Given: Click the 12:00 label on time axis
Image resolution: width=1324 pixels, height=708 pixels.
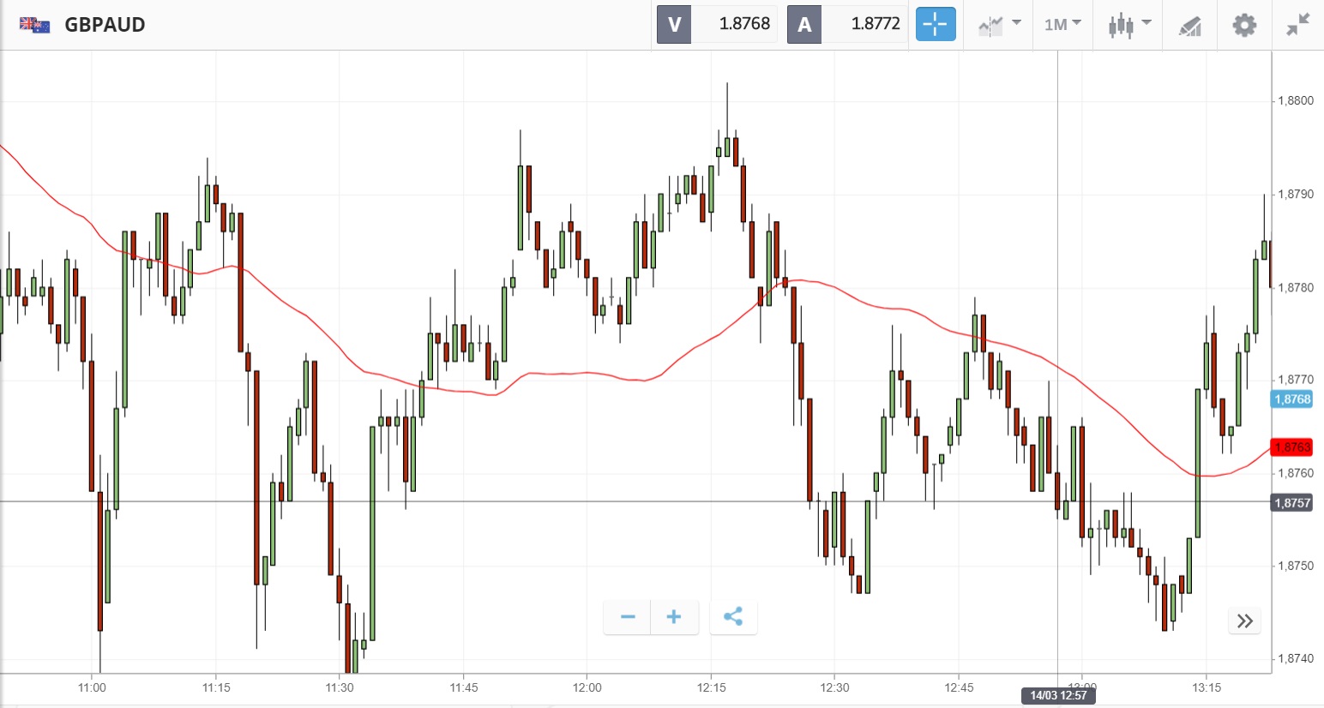Looking at the screenshot, I should [587, 687].
